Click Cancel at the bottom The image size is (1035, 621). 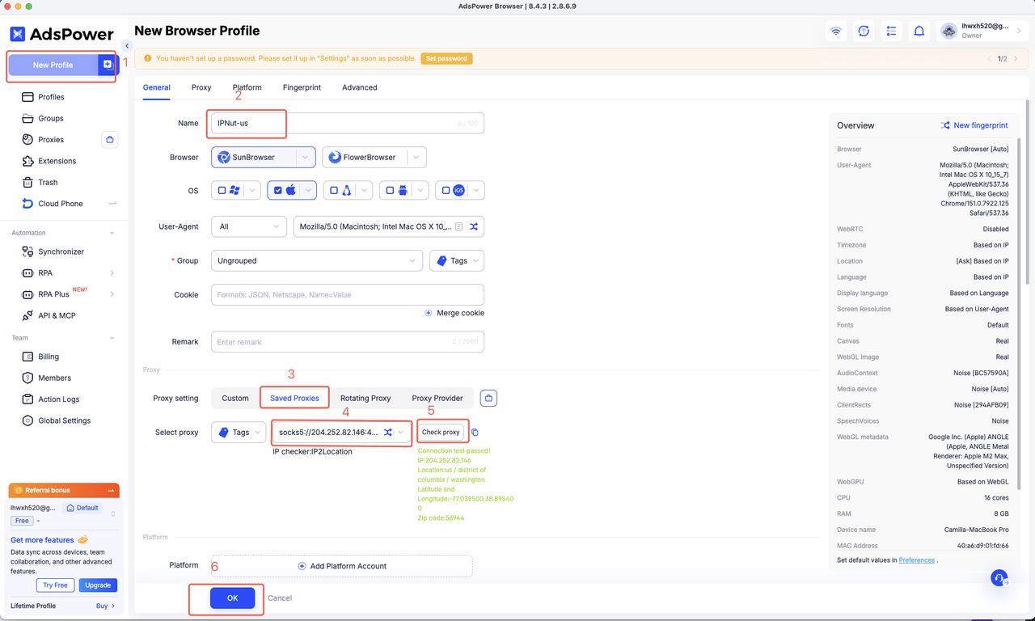point(280,598)
